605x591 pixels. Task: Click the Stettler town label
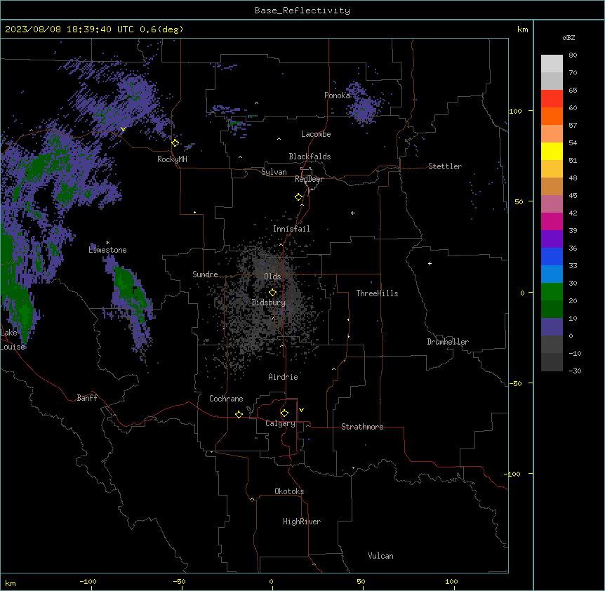[x=444, y=166]
